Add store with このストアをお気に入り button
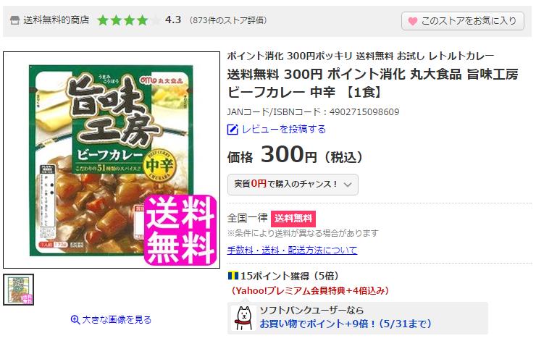Image resolution: width=536 pixels, height=341 pixels. (x=463, y=21)
